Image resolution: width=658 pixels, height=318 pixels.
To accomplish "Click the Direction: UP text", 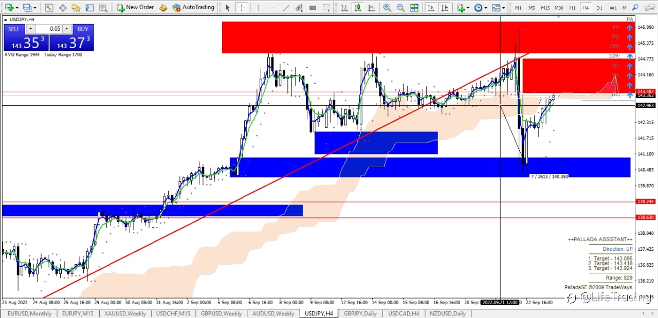I will tap(617, 249).
